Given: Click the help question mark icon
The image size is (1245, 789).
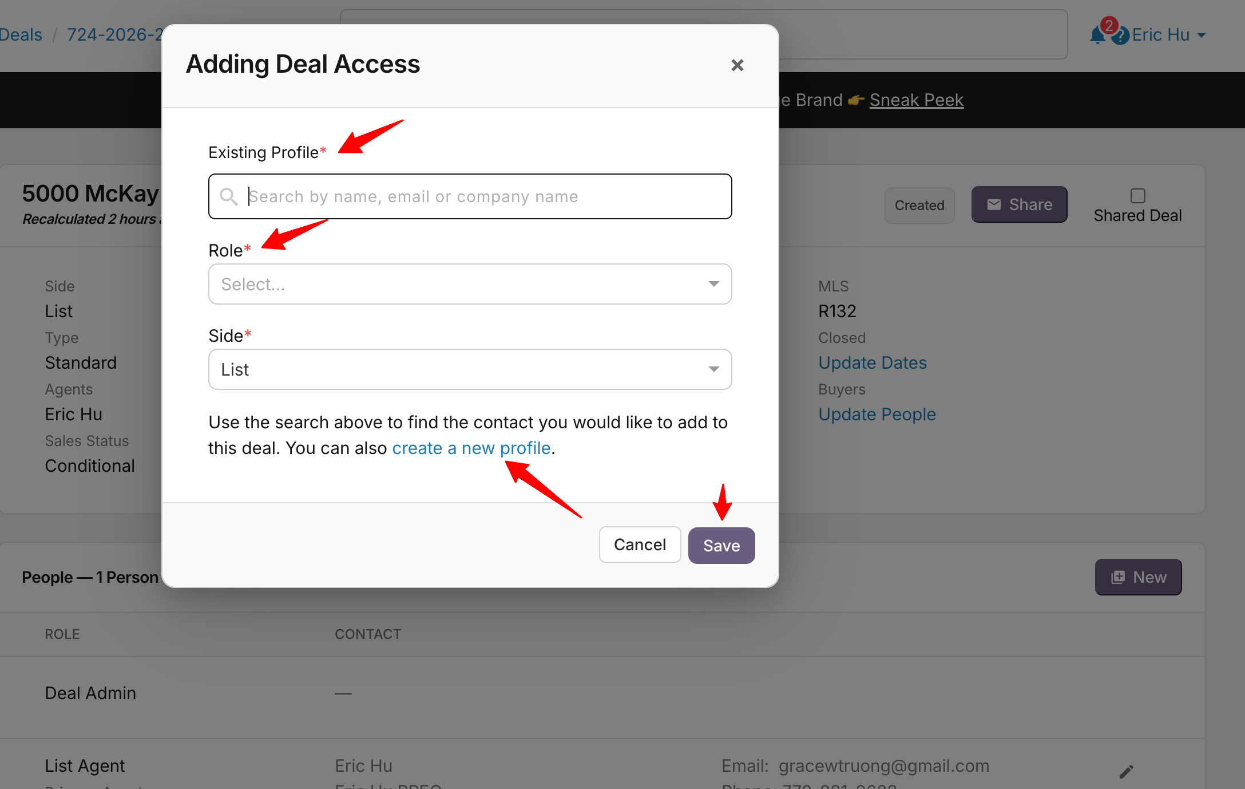Looking at the screenshot, I should point(1120,36).
